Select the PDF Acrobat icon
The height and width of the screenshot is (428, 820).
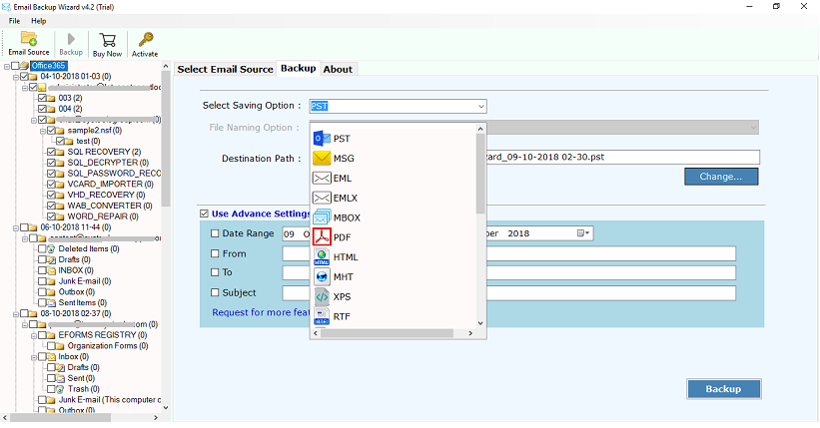(322, 237)
